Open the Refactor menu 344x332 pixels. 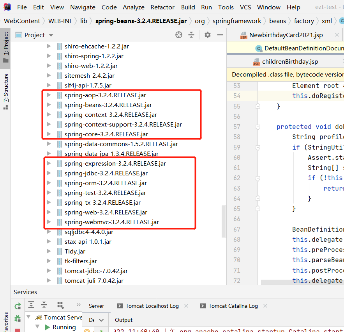162,7
